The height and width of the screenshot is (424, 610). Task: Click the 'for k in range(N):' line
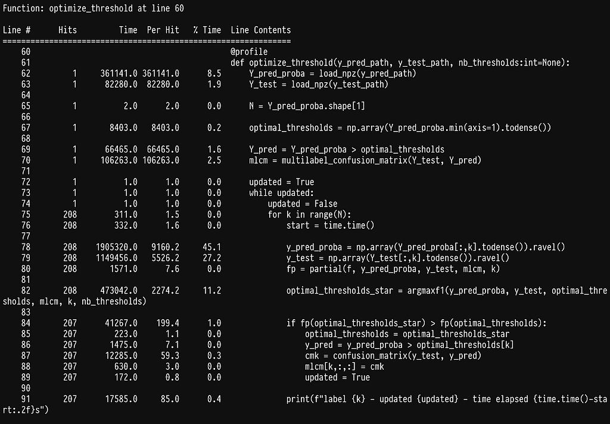tap(310, 214)
